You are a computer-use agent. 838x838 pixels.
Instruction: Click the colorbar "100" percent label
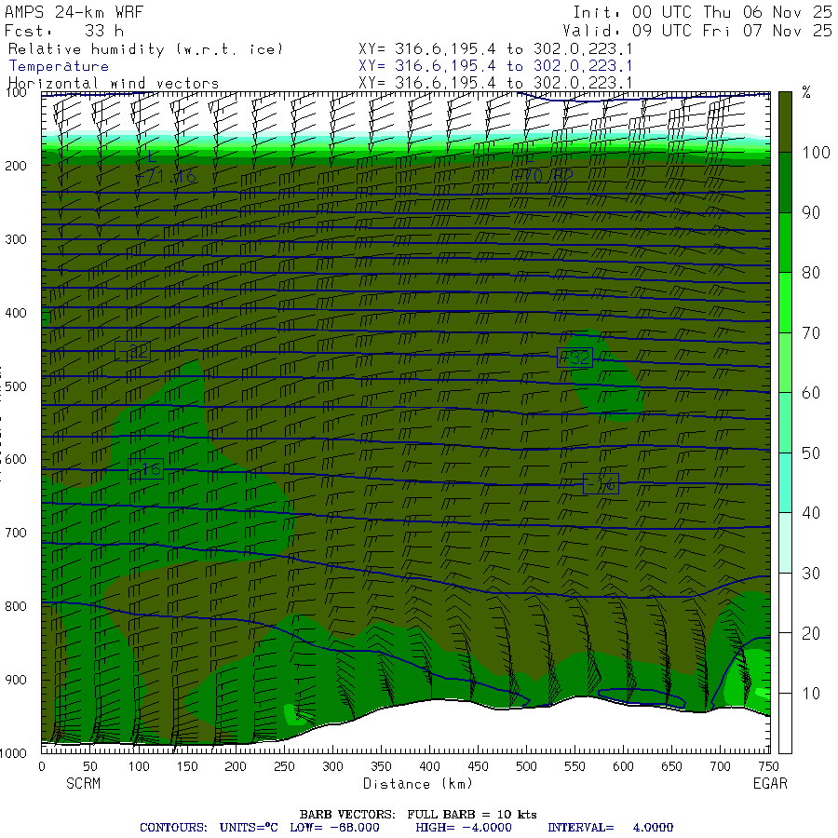tap(816, 153)
